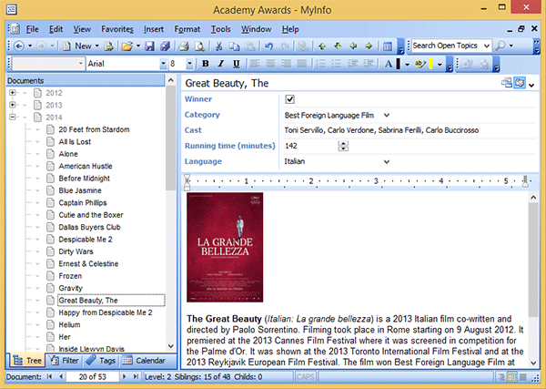Open the Insert menu
Image resolution: width=546 pixels, height=389 pixels.
154,29
